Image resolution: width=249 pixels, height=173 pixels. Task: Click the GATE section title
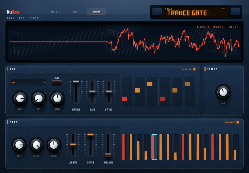(x=13, y=122)
